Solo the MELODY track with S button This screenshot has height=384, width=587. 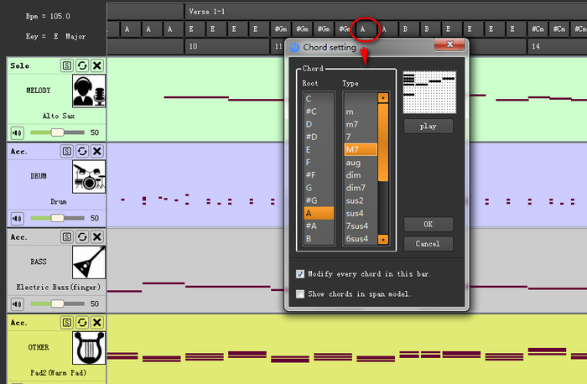point(66,66)
